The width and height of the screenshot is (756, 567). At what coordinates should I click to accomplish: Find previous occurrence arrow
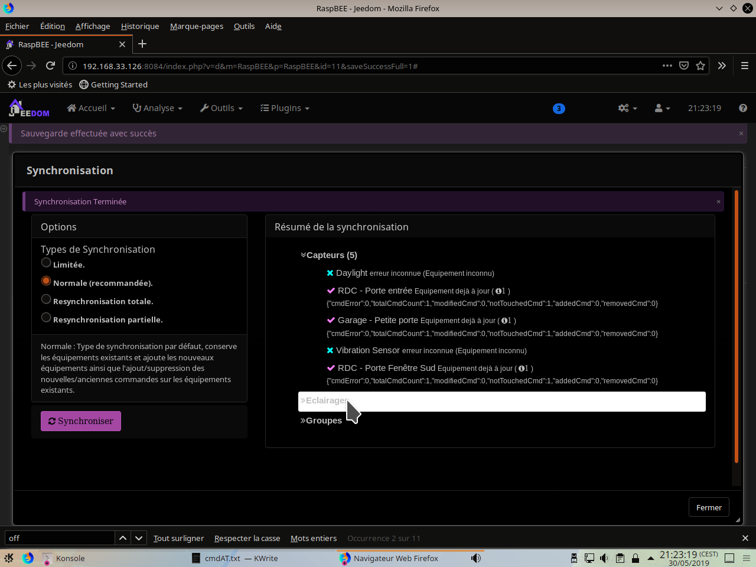(x=122, y=538)
